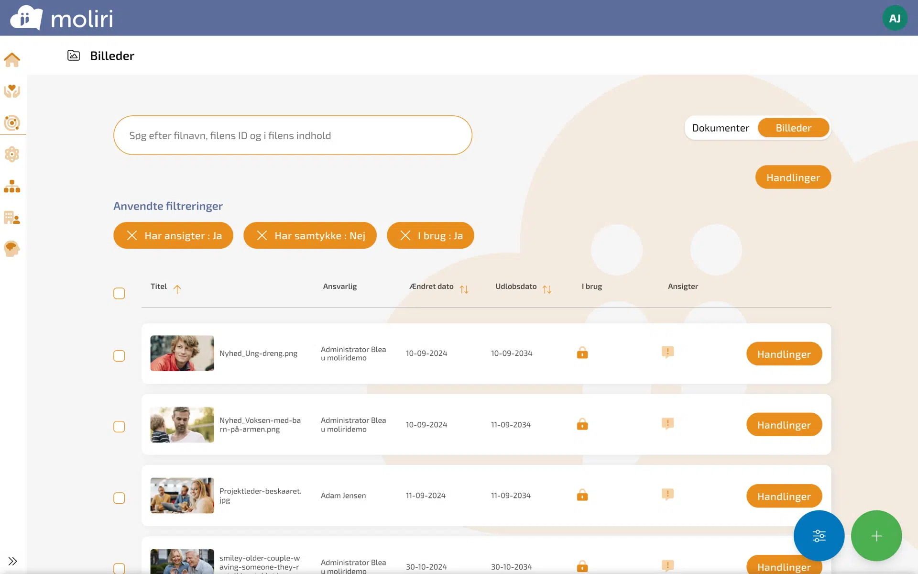The width and height of the screenshot is (918, 574).
Task: Click the head profile sidebar icon
Action: pyautogui.click(x=12, y=249)
